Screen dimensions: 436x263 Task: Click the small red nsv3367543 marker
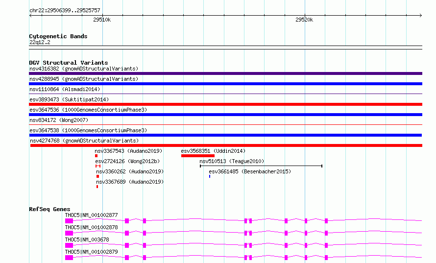click(96, 156)
